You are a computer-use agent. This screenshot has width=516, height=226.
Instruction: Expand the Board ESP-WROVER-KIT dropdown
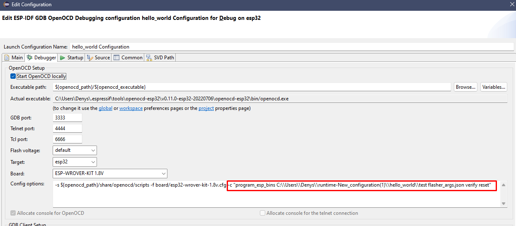click(110, 173)
